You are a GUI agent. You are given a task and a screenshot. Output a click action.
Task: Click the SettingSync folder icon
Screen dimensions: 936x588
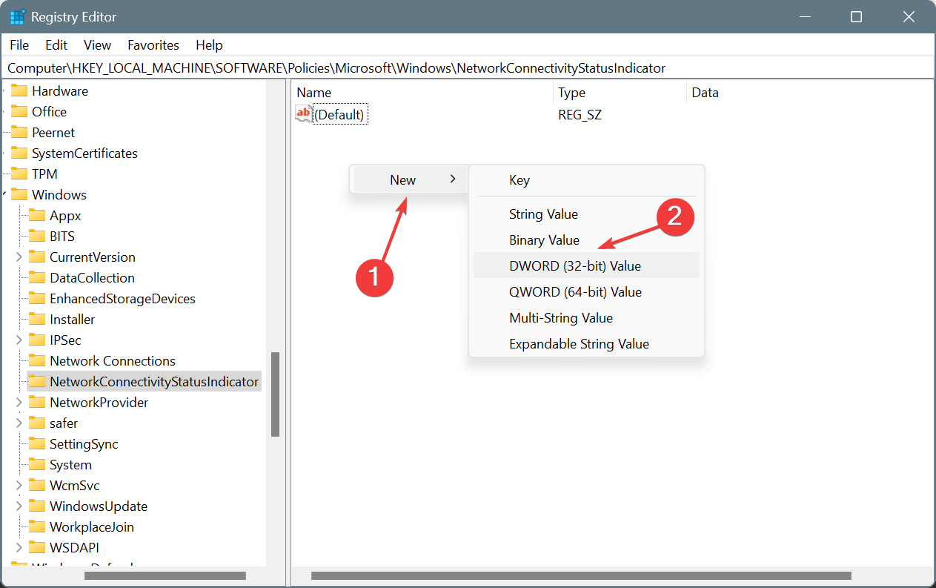click(37, 443)
